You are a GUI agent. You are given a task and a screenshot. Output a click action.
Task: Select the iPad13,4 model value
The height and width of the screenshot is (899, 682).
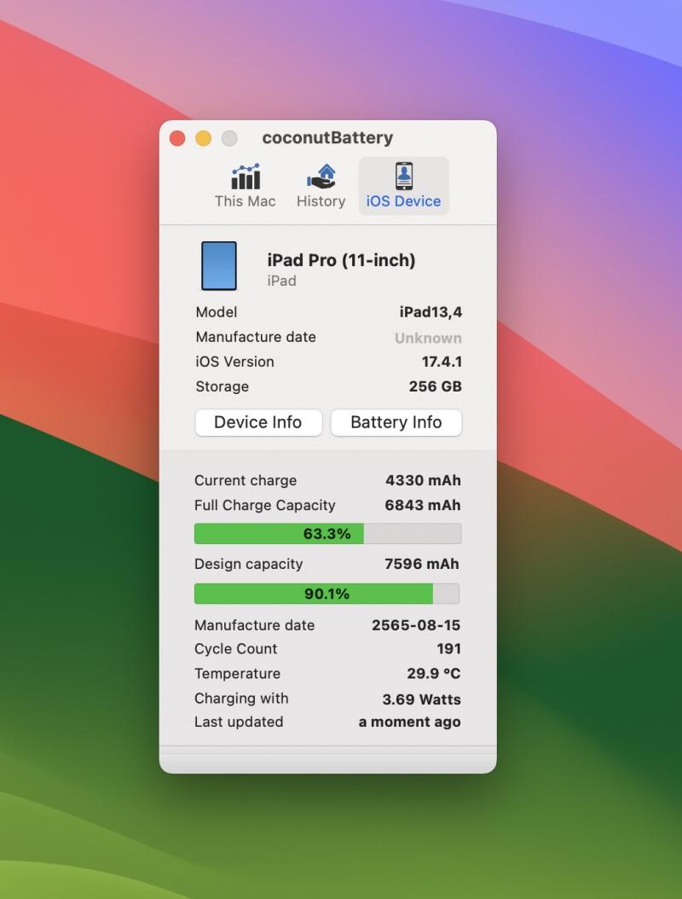coord(431,312)
